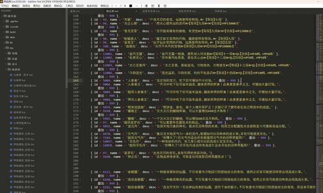
Task: Click line number 183 in the gutter
Action: [x=76, y=149]
